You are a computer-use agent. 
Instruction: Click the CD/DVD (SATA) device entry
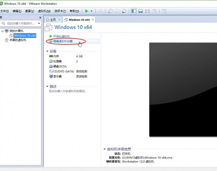pos(68,71)
